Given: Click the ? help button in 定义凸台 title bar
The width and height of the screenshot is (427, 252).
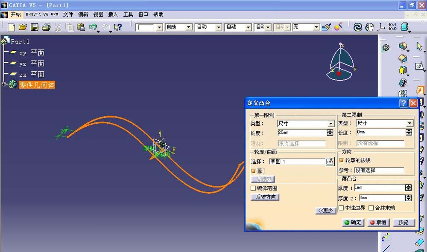Looking at the screenshot, I should click(404, 103).
